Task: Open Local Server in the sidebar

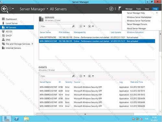Action: [12, 23]
